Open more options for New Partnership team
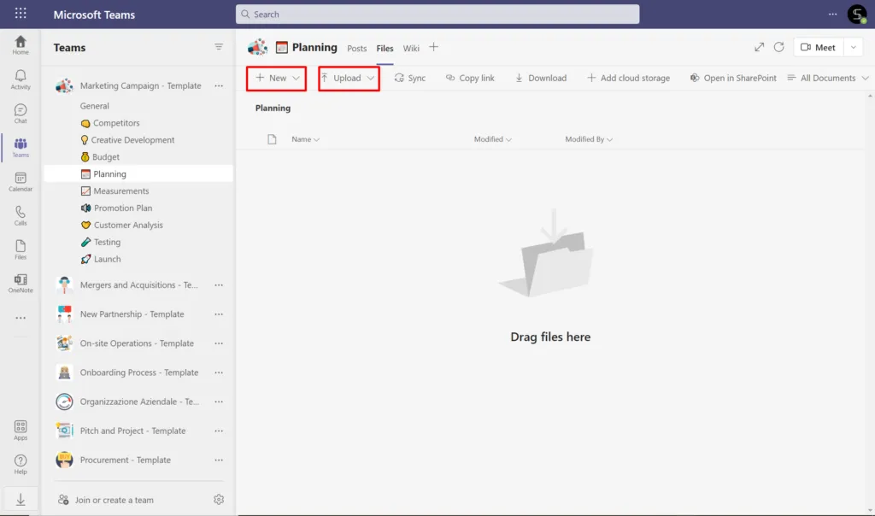 tap(219, 314)
